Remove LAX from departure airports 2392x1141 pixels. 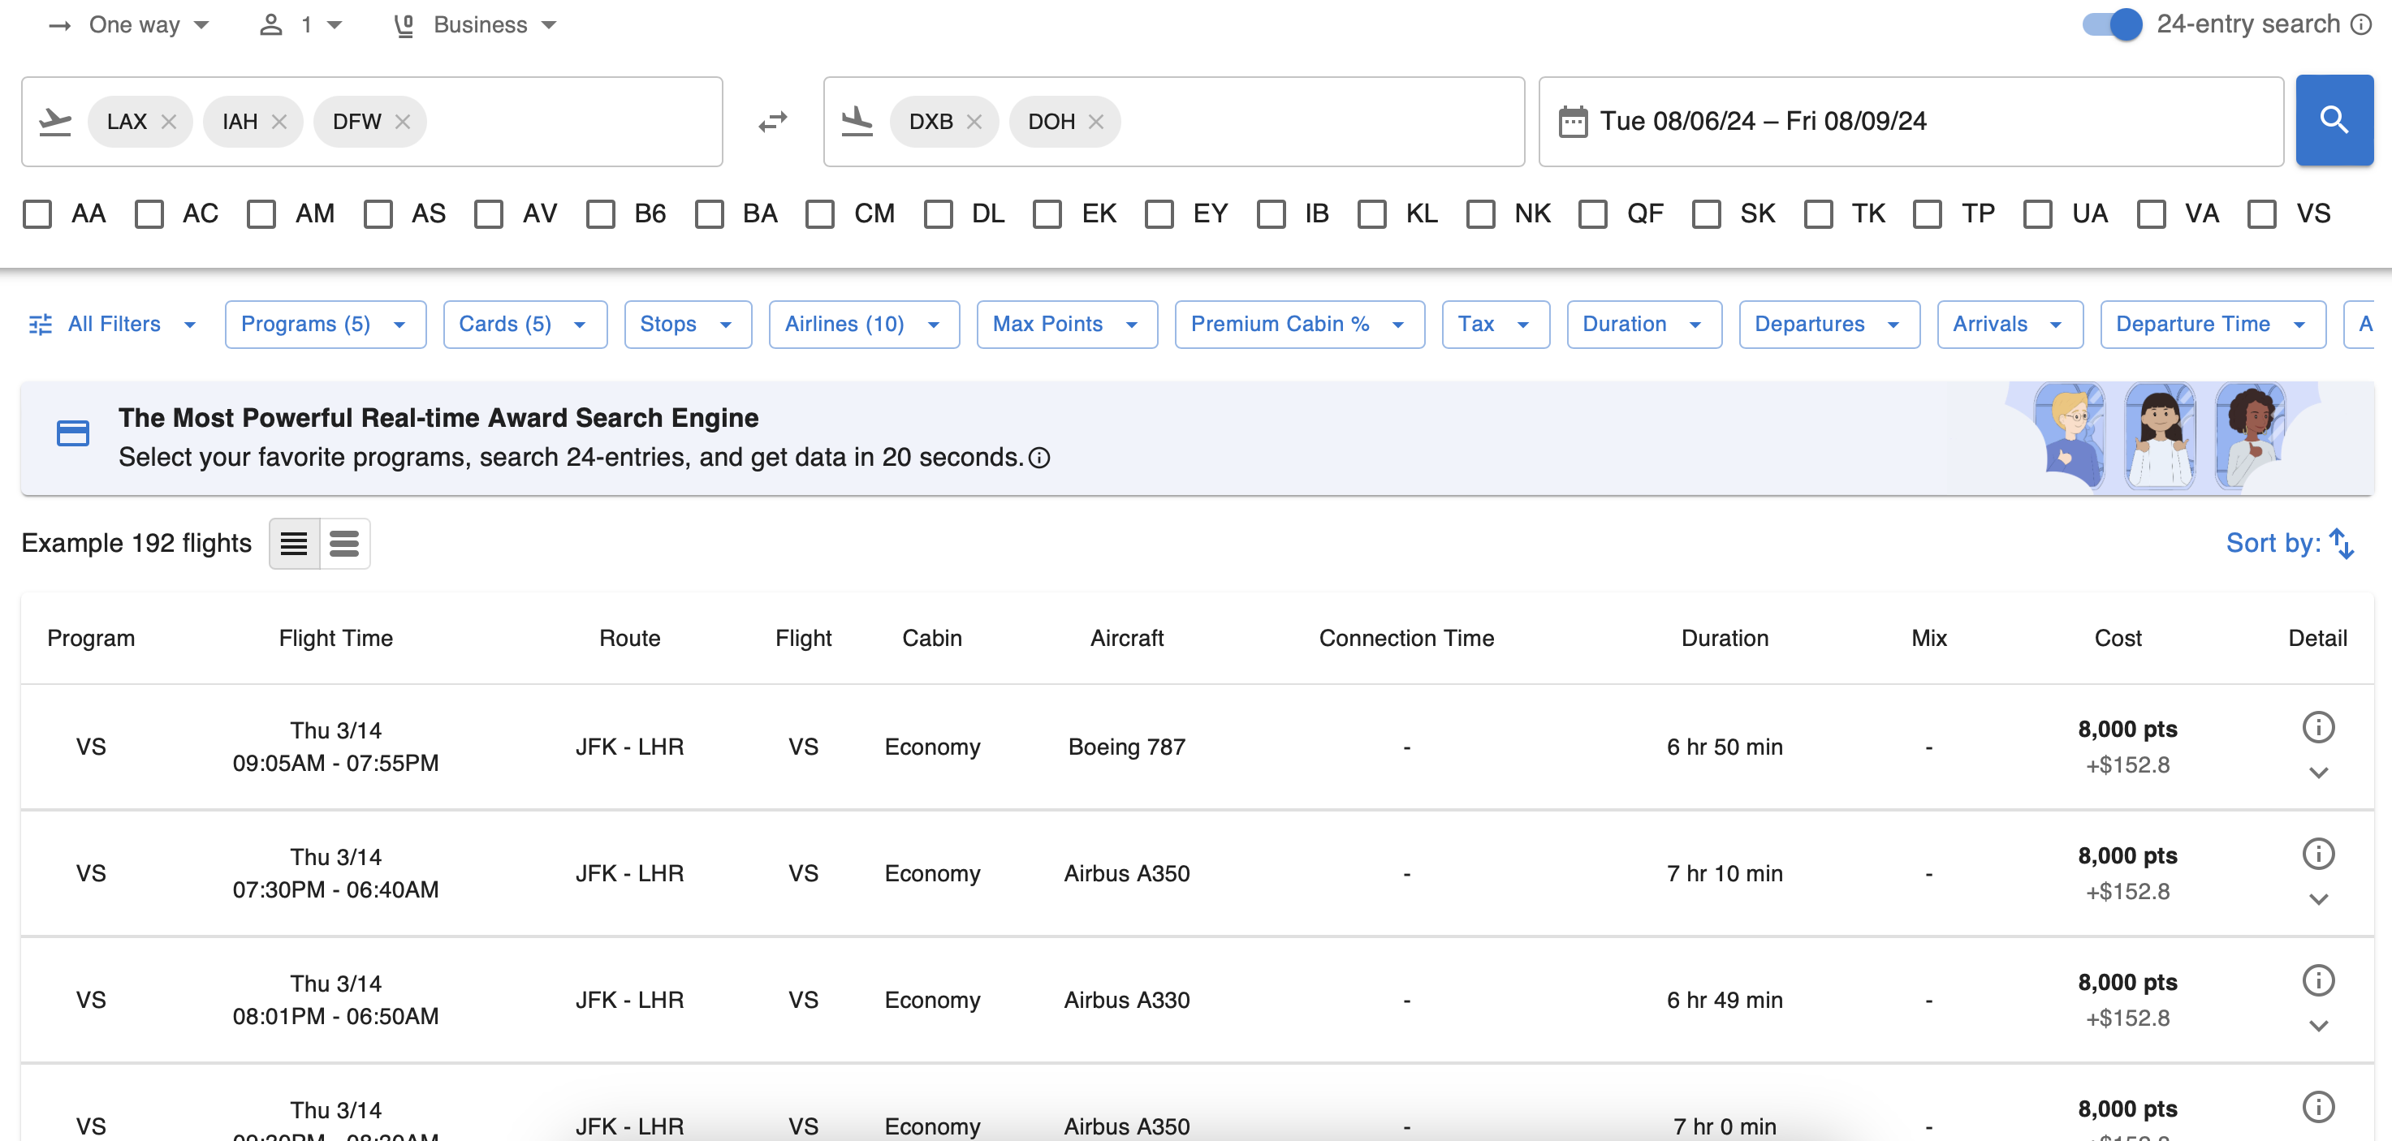pos(168,122)
